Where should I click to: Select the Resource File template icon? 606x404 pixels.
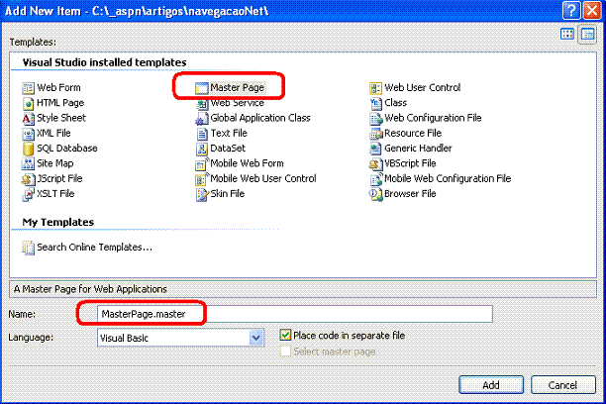[375, 134]
